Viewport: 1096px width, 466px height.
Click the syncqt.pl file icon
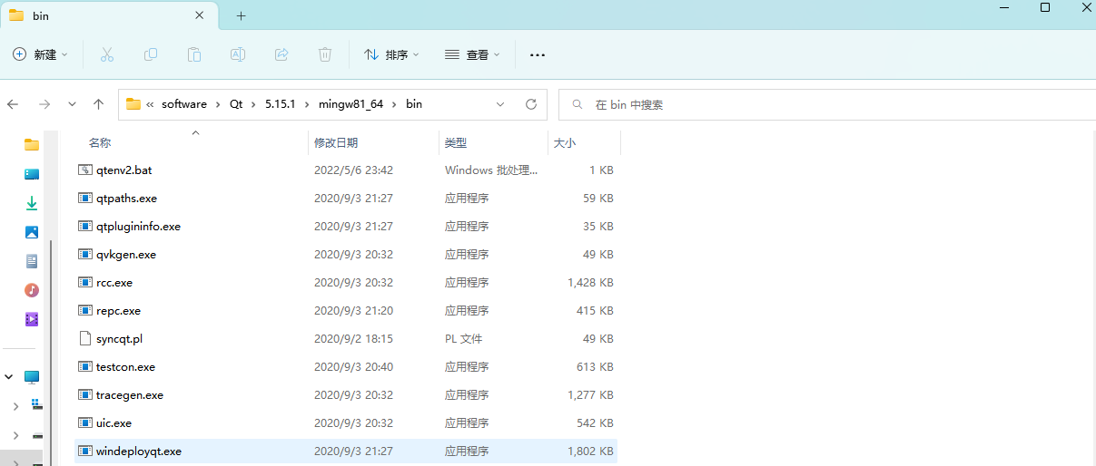point(85,338)
